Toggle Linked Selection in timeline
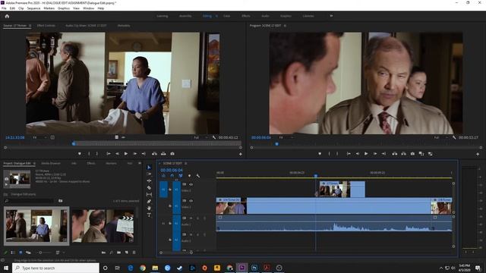486x273 pixels. pos(181,176)
